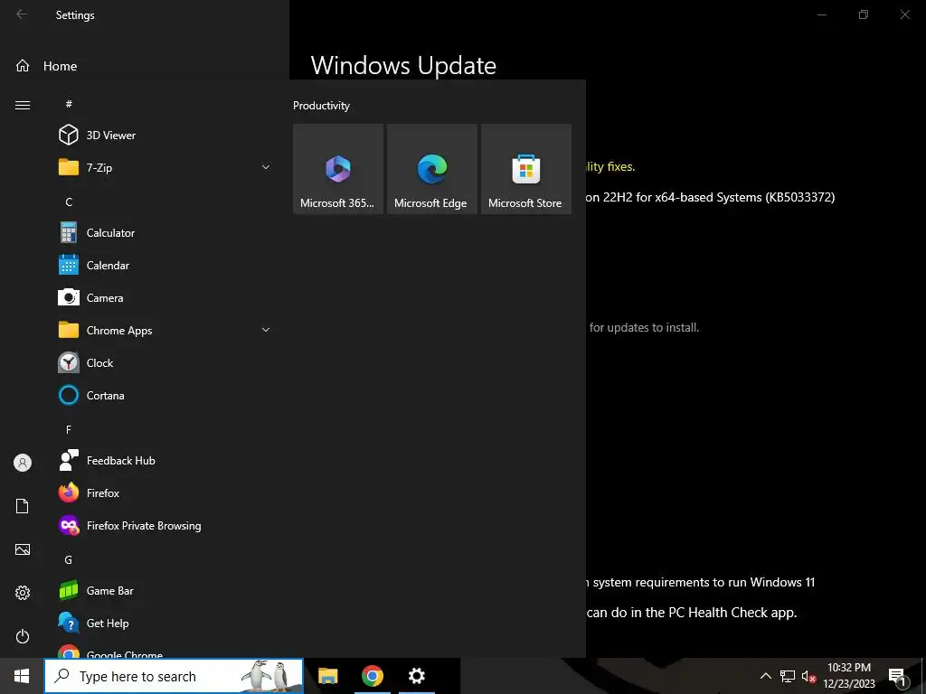Open Game Bar app
Image resolution: width=926 pixels, height=694 pixels.
point(165,590)
